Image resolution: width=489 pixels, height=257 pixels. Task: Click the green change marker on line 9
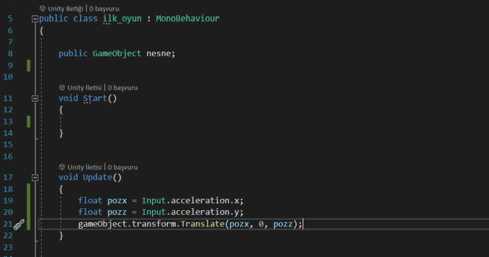pyautogui.click(x=29, y=65)
